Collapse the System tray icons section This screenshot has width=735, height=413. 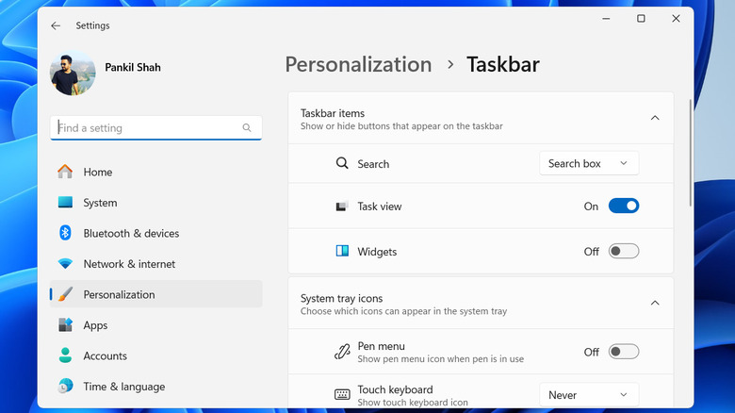(x=655, y=303)
